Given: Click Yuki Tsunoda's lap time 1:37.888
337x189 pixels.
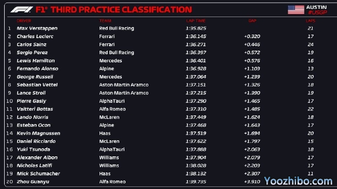Looking at the screenshot, I should click(196, 150).
